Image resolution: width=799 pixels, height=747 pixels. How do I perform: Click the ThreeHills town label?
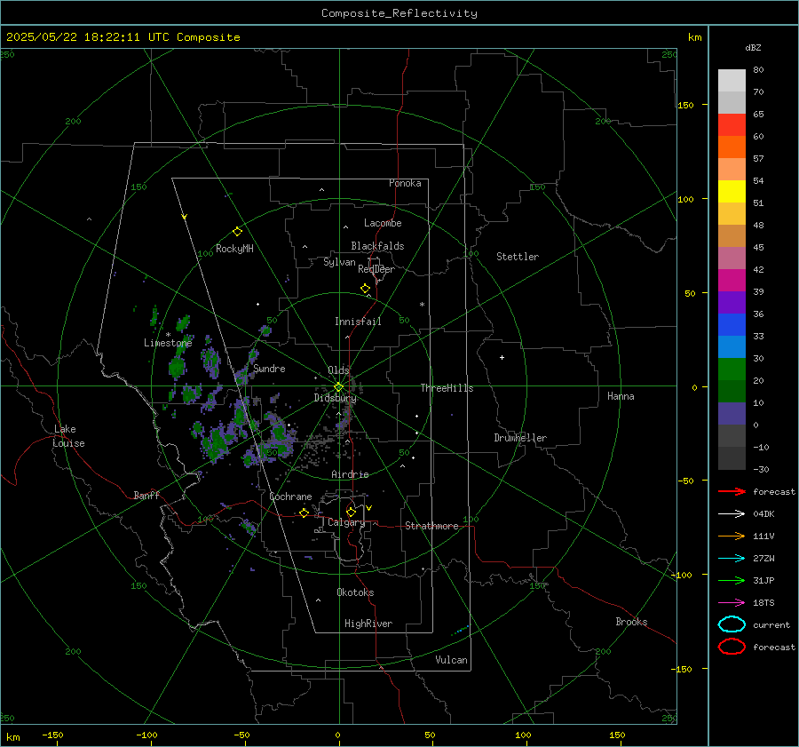tap(447, 388)
